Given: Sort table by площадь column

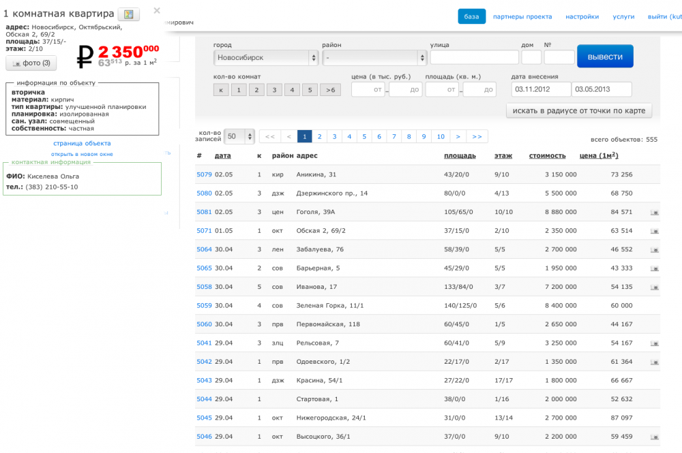Looking at the screenshot, I should click(460, 155).
